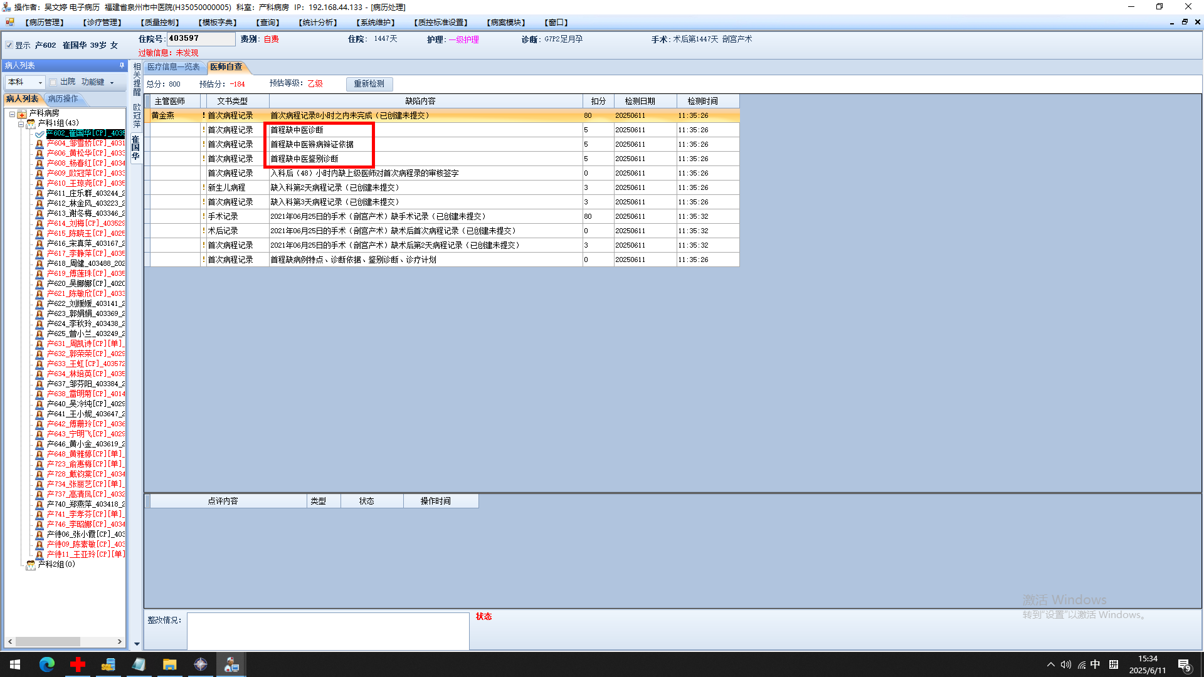Collapse the 产科1组 tree node

[21, 123]
